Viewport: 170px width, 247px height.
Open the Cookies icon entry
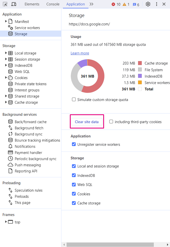(10, 78)
